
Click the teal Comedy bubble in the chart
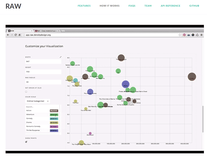click(x=75, y=80)
